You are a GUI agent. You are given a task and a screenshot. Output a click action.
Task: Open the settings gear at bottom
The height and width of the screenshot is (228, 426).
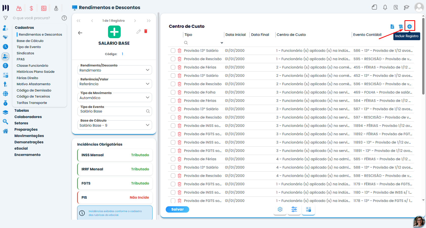tap(280, 209)
